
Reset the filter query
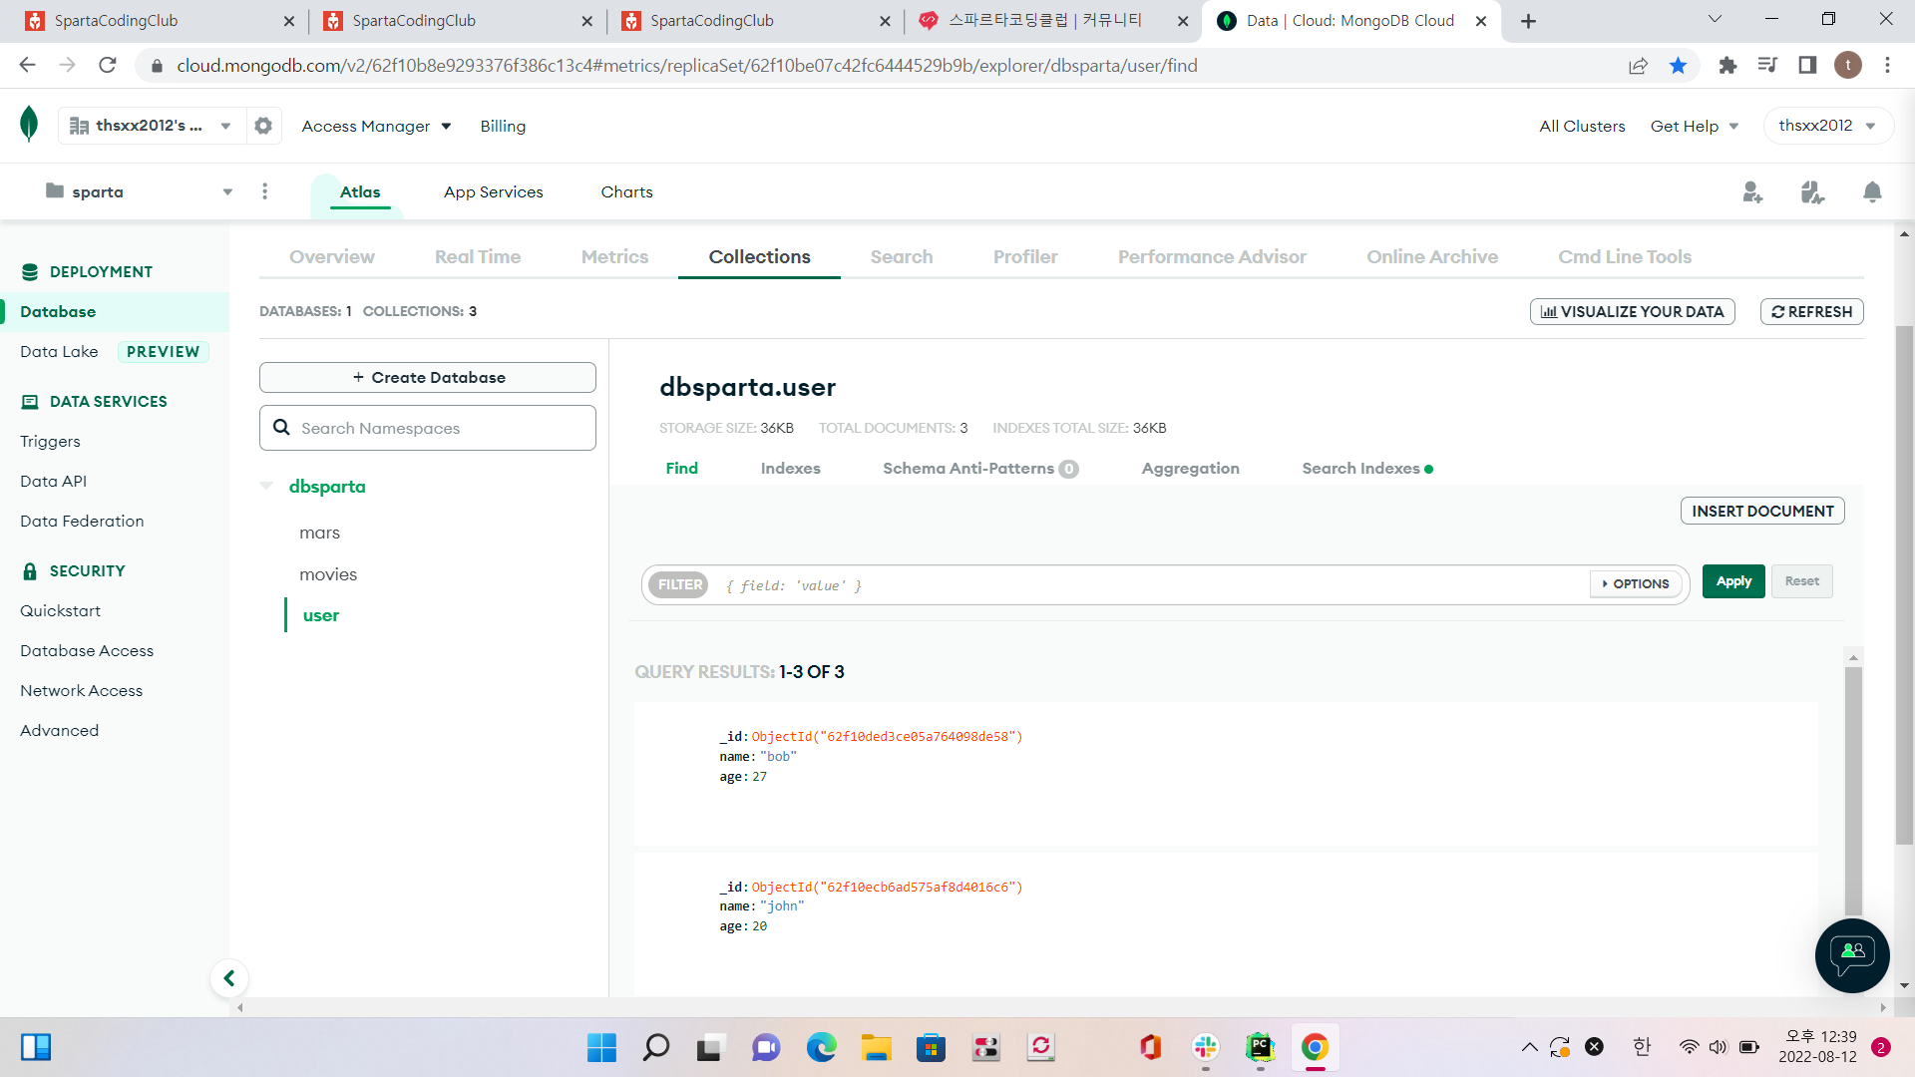tap(1801, 581)
